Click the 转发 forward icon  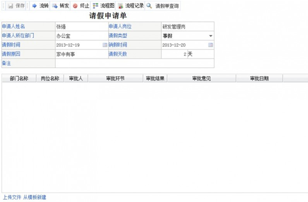[x=55, y=6]
